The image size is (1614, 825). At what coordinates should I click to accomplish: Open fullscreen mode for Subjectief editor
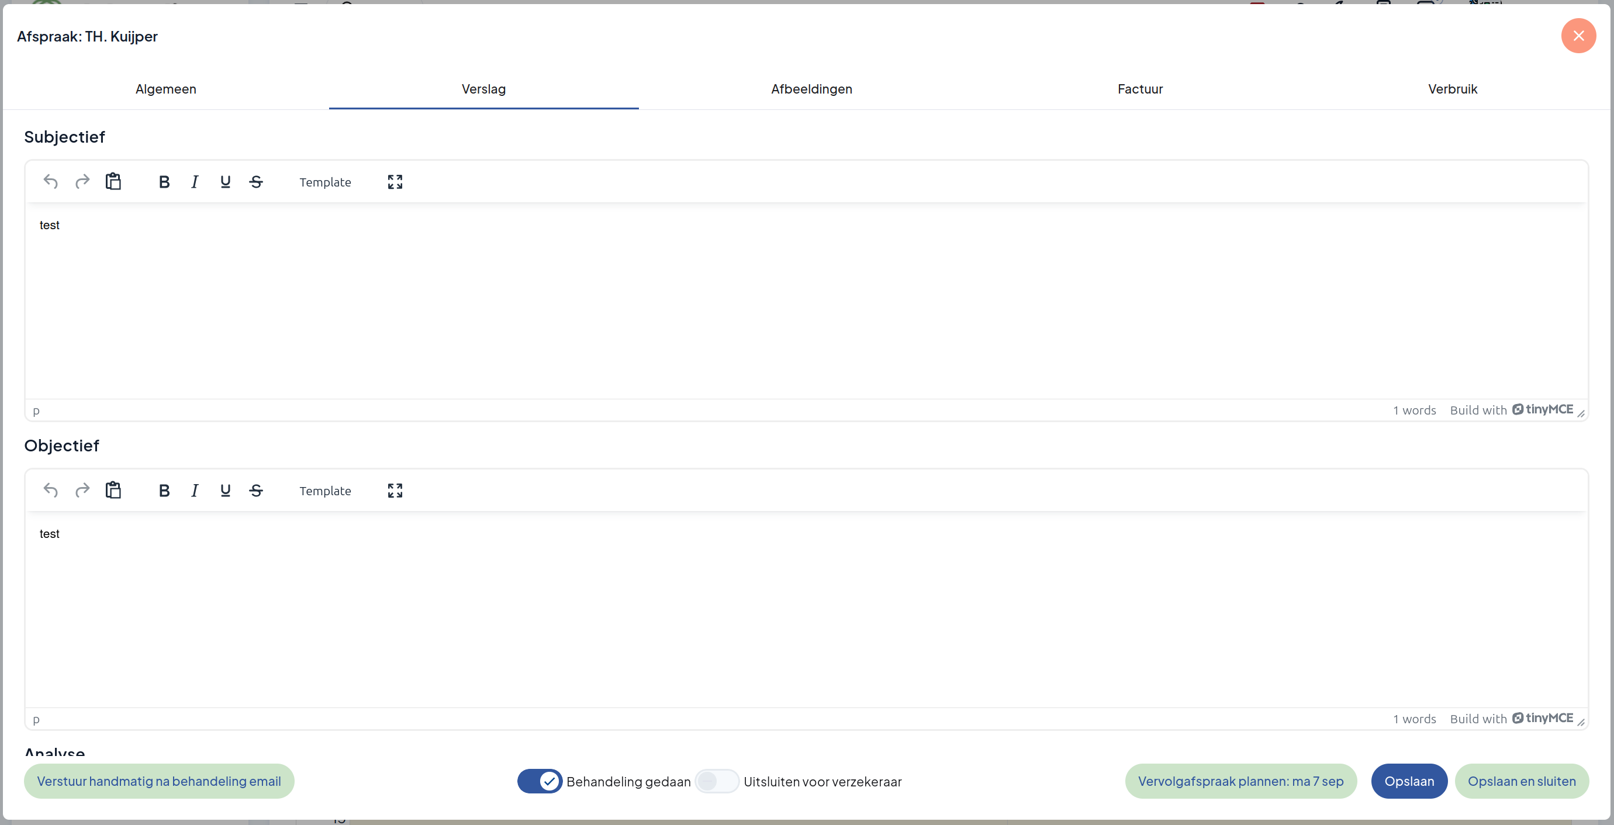click(x=395, y=182)
